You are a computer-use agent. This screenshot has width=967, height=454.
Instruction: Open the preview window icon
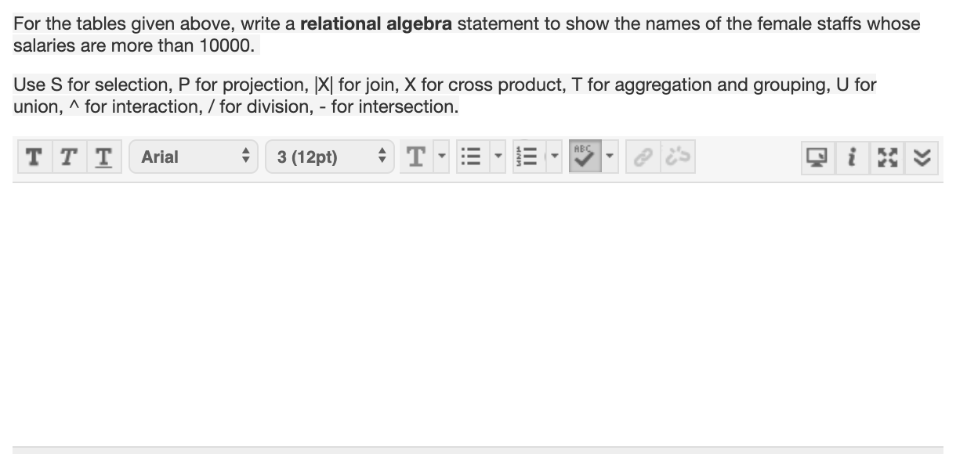[817, 157]
